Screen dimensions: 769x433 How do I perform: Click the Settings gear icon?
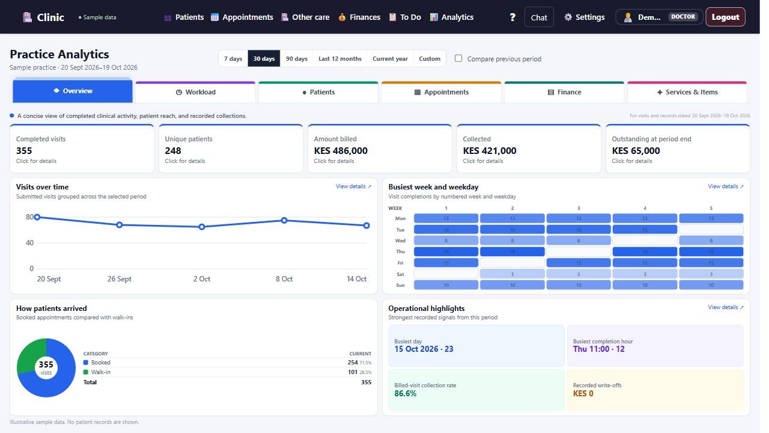pyautogui.click(x=568, y=17)
